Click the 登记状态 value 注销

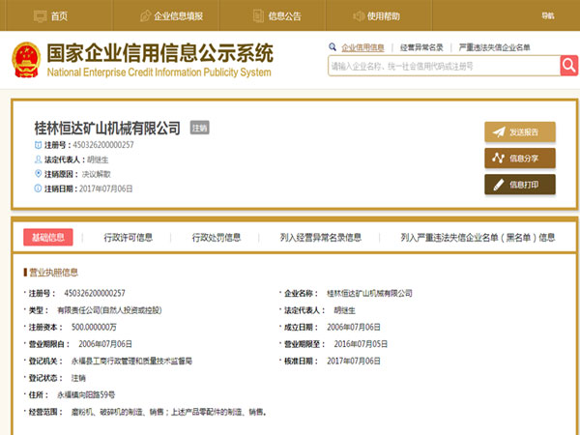click(x=78, y=378)
